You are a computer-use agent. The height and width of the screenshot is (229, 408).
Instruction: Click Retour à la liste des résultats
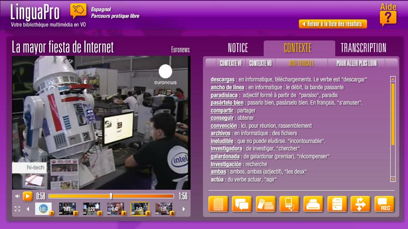pyautogui.click(x=333, y=24)
